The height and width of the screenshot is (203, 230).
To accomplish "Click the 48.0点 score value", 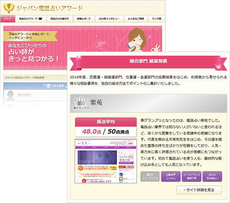I will pyautogui.click(x=92, y=131).
